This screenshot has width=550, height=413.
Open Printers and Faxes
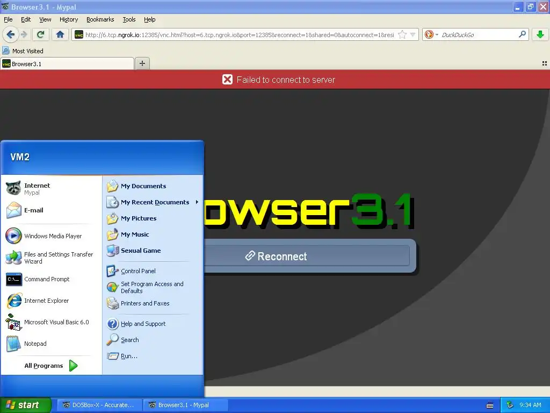[x=153, y=303]
